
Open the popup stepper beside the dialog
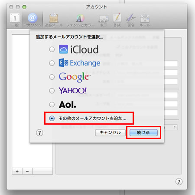click(x=175, y=127)
